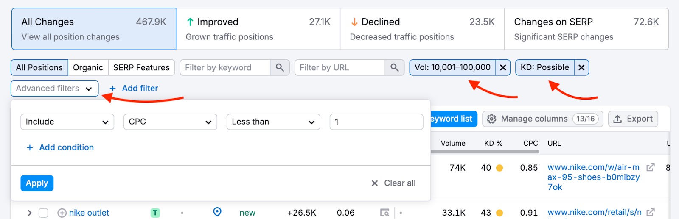Click into the filter value field containing 1
Image resolution: width=679 pixels, height=219 pixels.
[376, 122]
